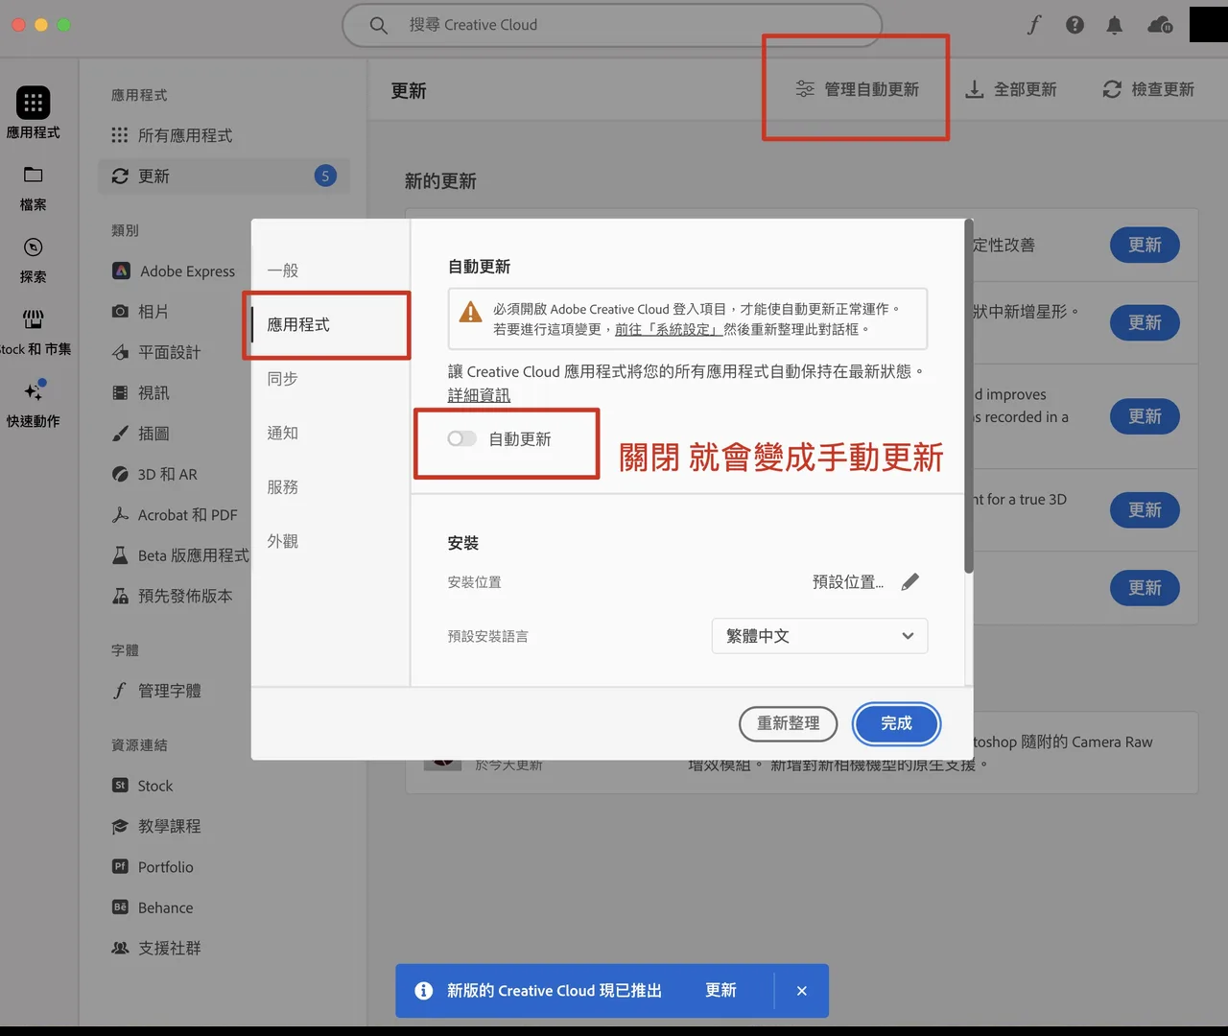Click the 插圖 brush icon

[120, 434]
